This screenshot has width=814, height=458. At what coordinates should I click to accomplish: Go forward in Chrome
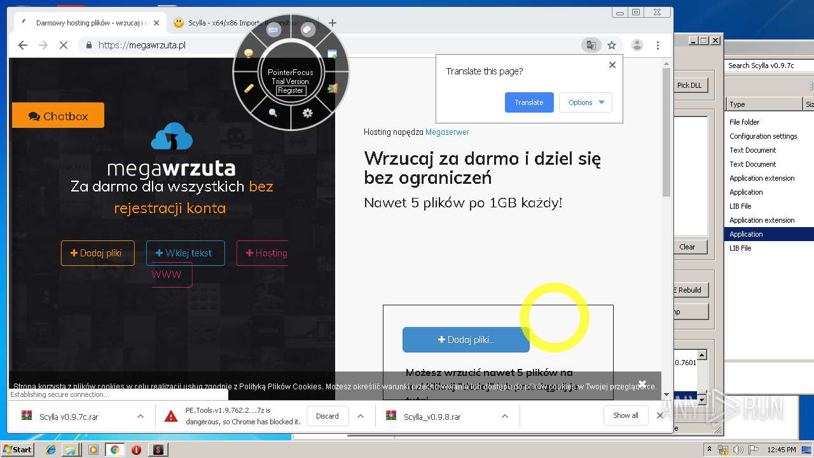coord(43,45)
